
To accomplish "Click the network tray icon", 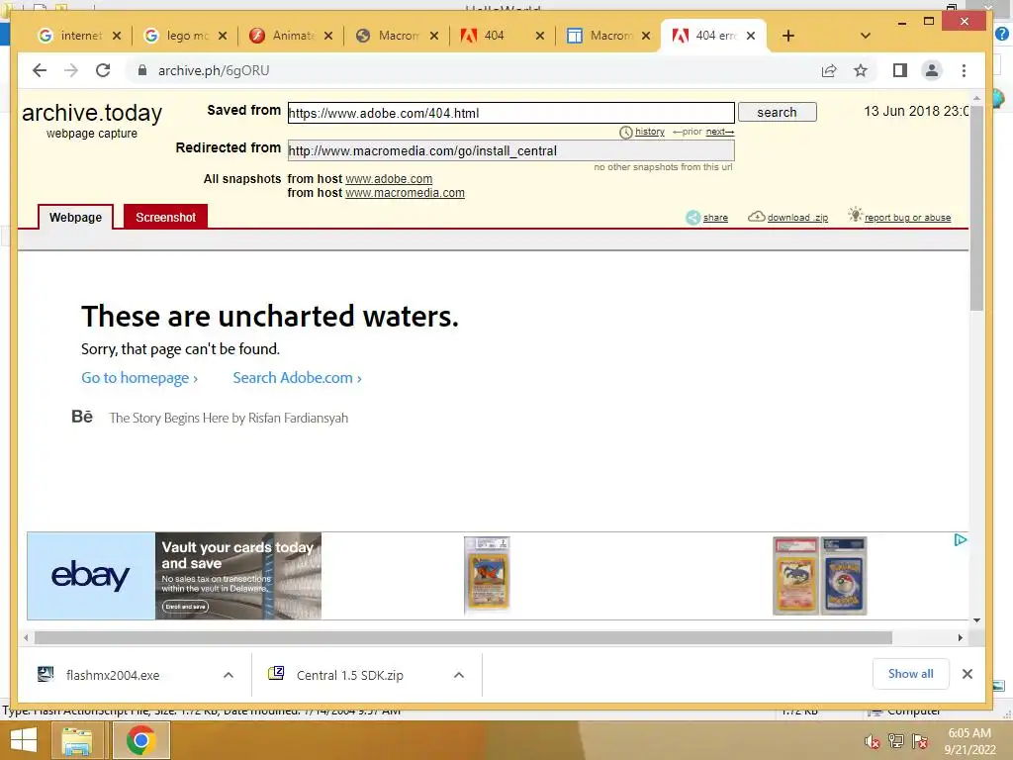I will pyautogui.click(x=896, y=741).
